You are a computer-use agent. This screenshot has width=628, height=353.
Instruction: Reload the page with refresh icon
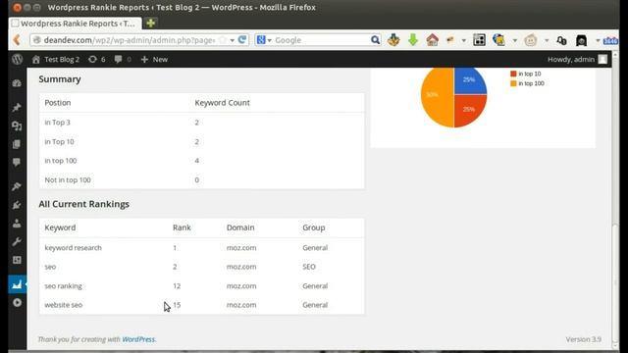click(x=242, y=39)
